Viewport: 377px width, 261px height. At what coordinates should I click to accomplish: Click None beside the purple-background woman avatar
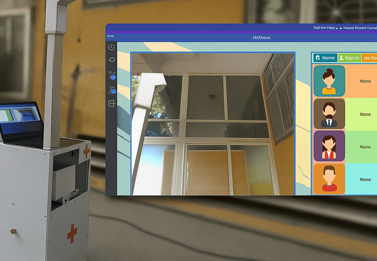click(x=365, y=147)
